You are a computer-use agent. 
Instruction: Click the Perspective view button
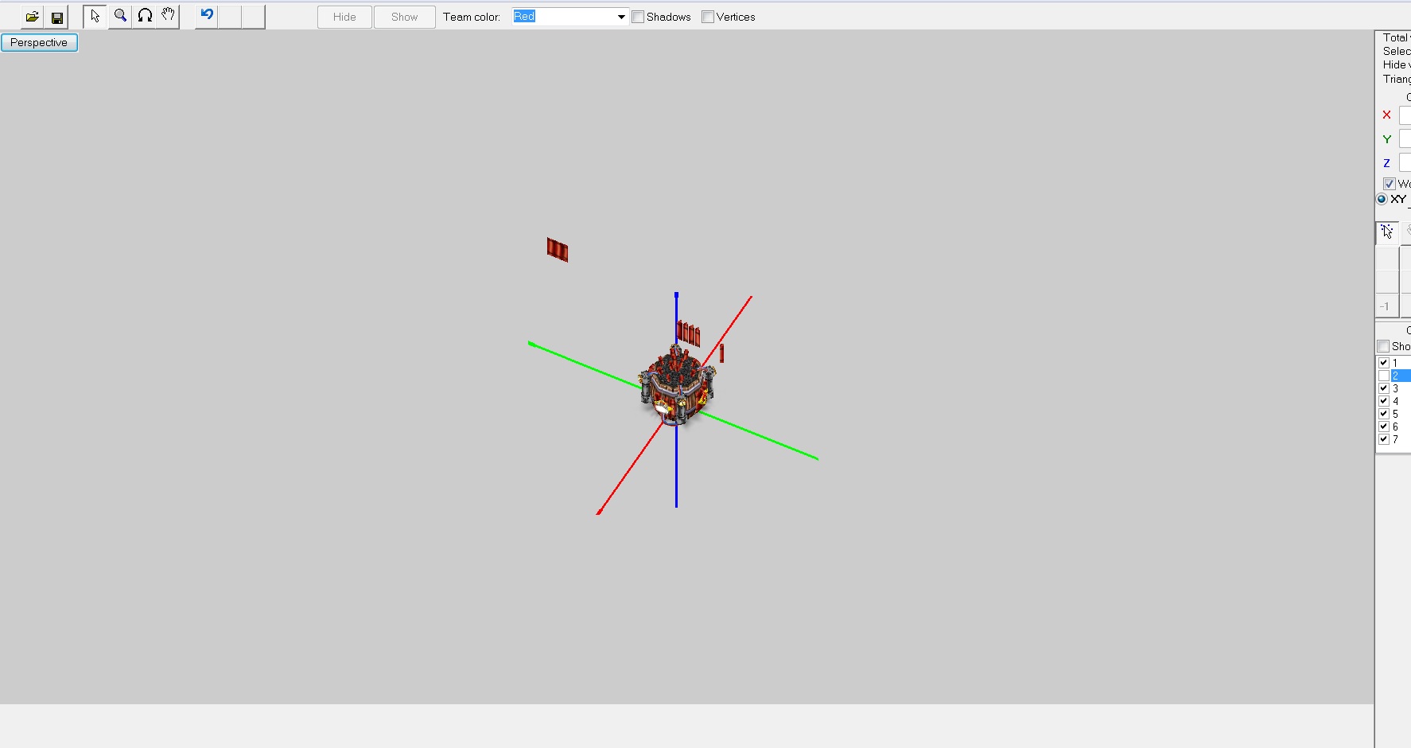pos(39,42)
